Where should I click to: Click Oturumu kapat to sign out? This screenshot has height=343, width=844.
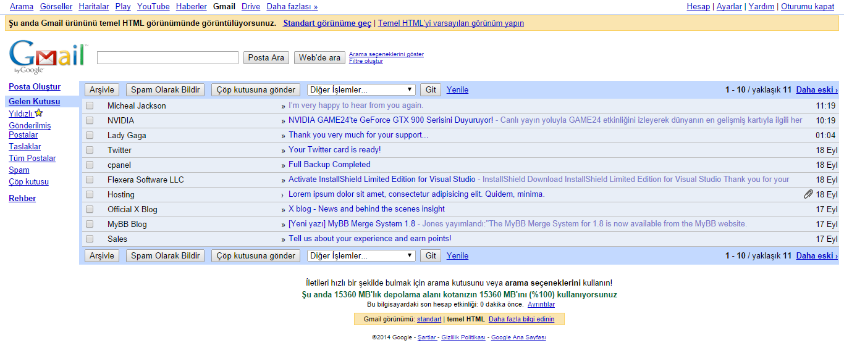(808, 6)
